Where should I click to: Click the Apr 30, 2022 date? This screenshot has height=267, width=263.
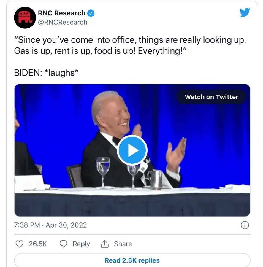click(66, 225)
